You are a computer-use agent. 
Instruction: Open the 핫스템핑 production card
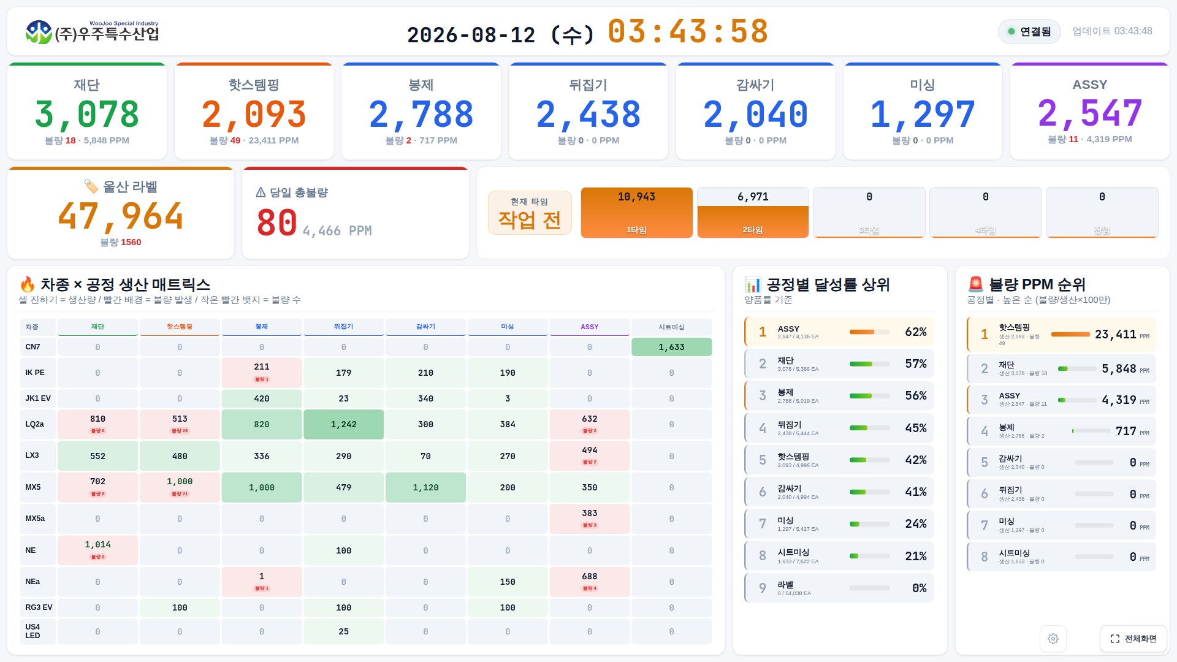[x=254, y=111]
